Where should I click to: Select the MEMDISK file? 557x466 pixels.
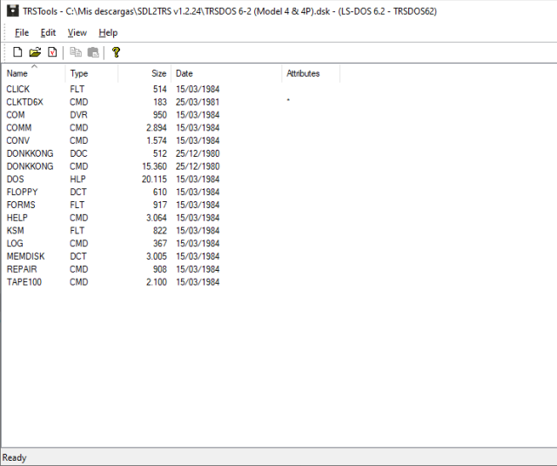click(x=25, y=256)
